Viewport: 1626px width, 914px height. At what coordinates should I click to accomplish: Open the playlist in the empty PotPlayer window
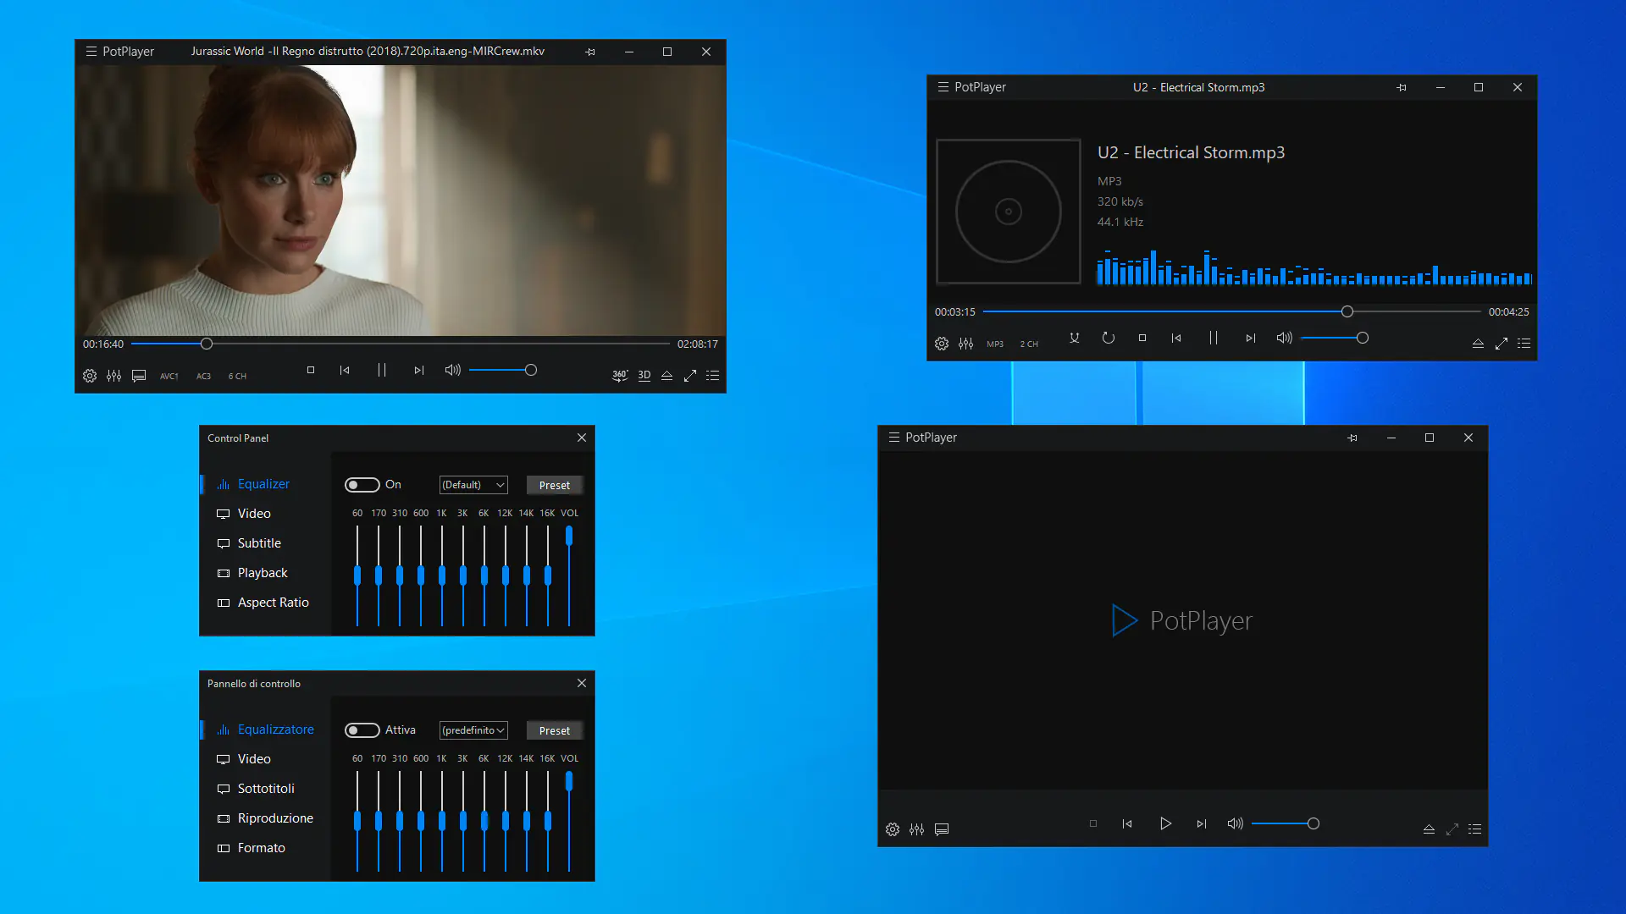point(1474,829)
